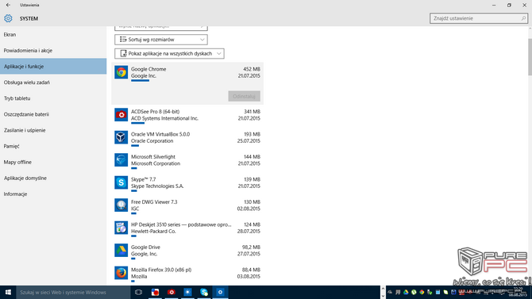This screenshot has height=299, width=532.
Task: Click the Mozilla Firefox app icon
Action: (x=121, y=273)
